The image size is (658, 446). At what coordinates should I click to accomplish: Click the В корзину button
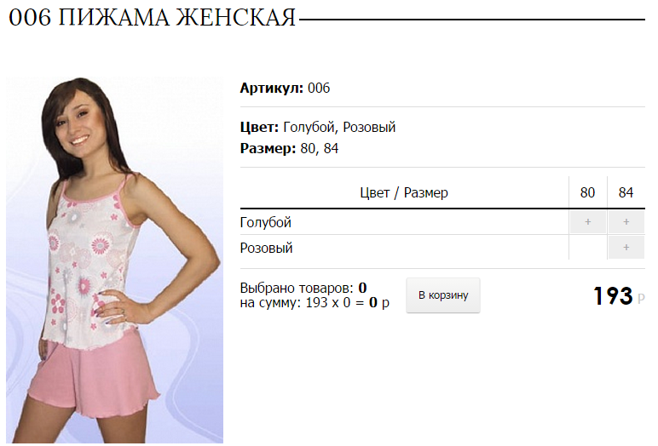tap(443, 295)
